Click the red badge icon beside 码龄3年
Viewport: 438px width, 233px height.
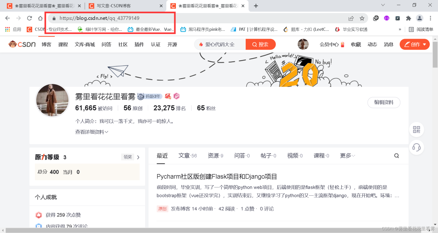[x=168, y=96]
